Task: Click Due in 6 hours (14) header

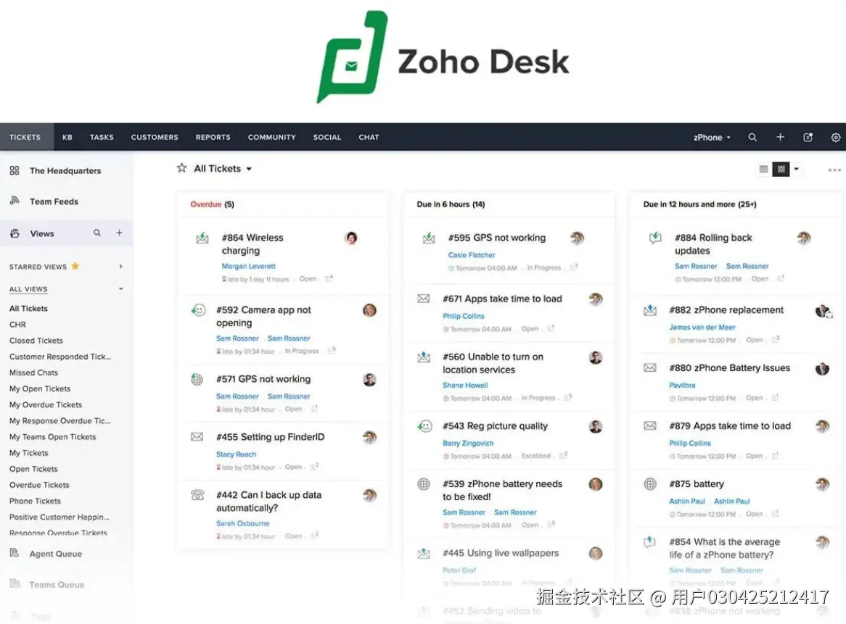Action: coord(451,204)
